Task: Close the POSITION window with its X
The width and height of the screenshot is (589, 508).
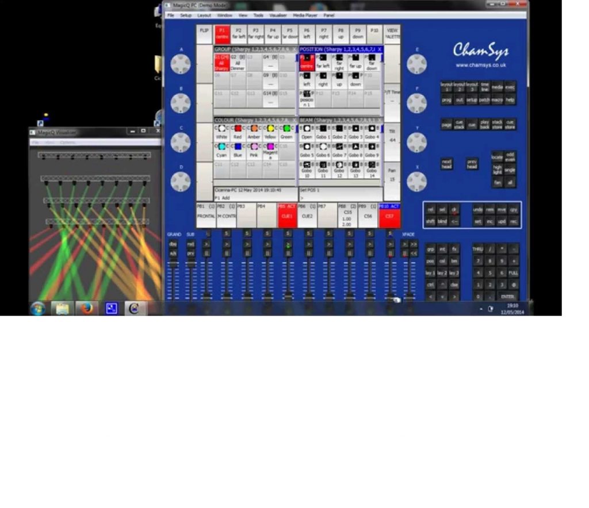Action: point(380,49)
